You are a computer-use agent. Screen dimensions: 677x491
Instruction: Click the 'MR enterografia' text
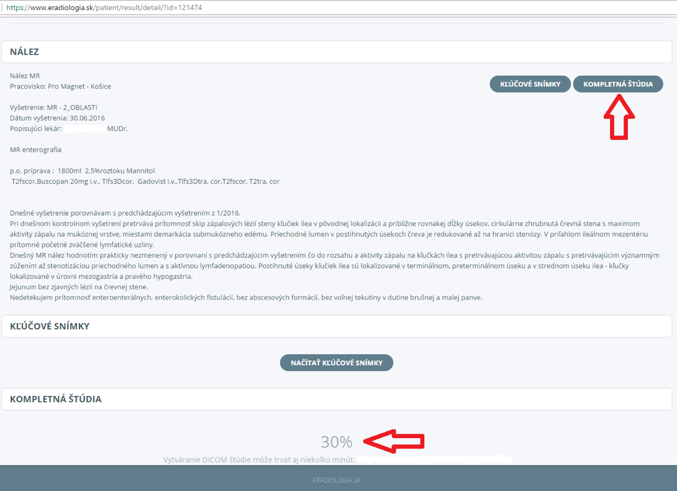[35, 150]
